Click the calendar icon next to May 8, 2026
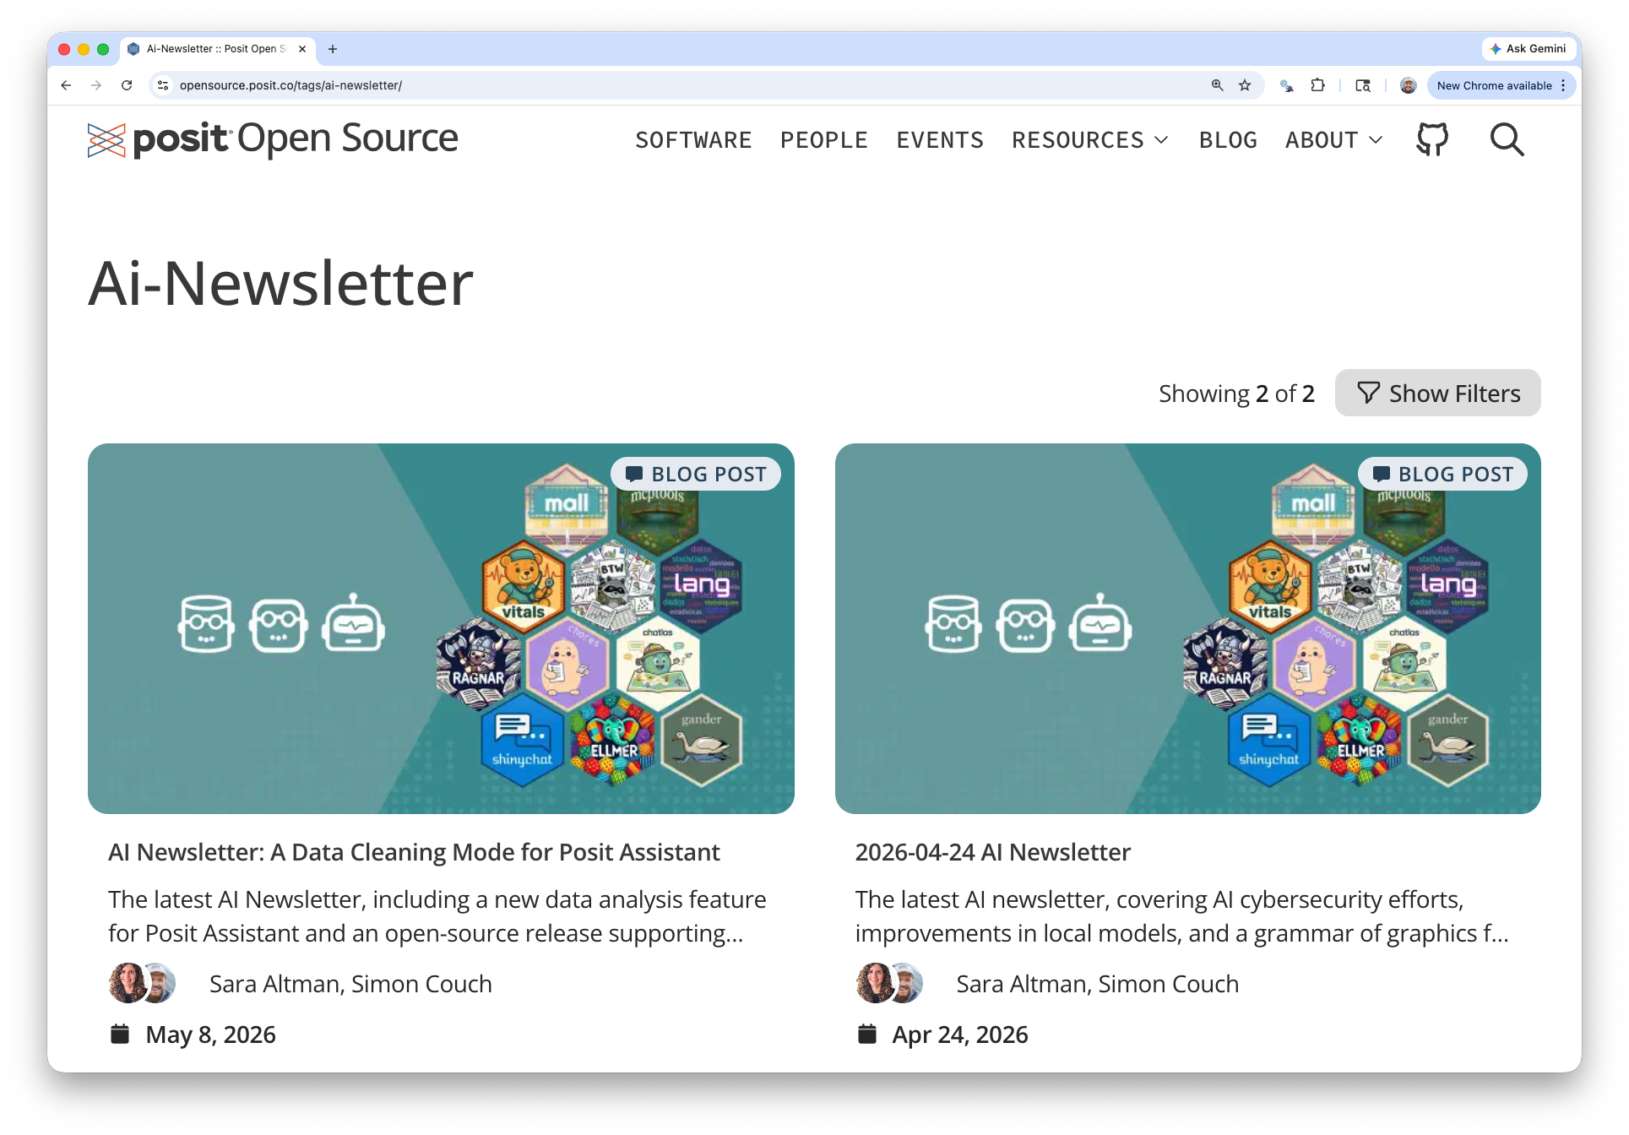Screen dimensions: 1629x1135 tap(120, 1034)
